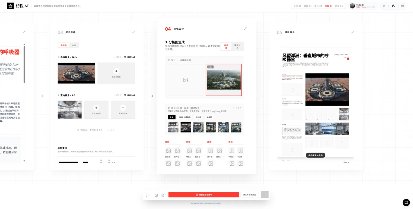The image size is (413, 209).
Task: Filter the gallery by STEP 2 基础图
Action: 185,117
